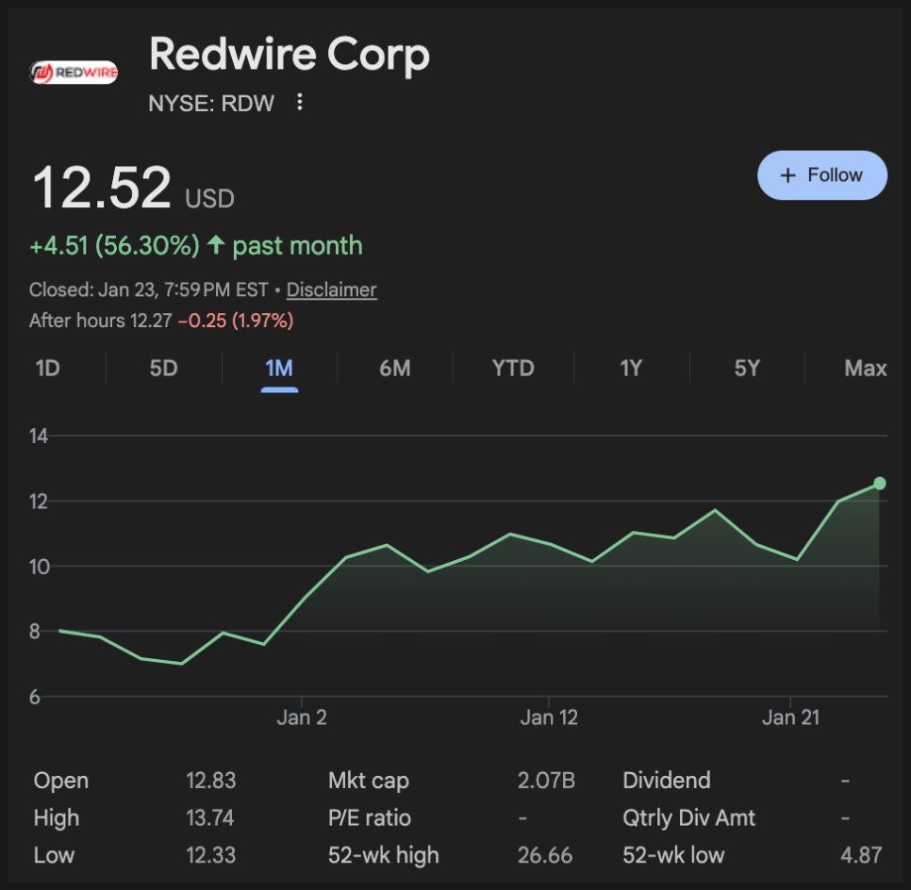Click the green endpoint dot on chart
This screenshot has width=911, height=890.
(x=879, y=484)
